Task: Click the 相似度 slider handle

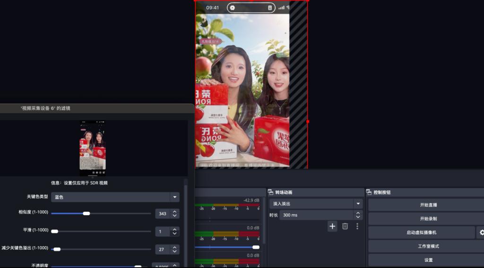Action: tap(86, 213)
